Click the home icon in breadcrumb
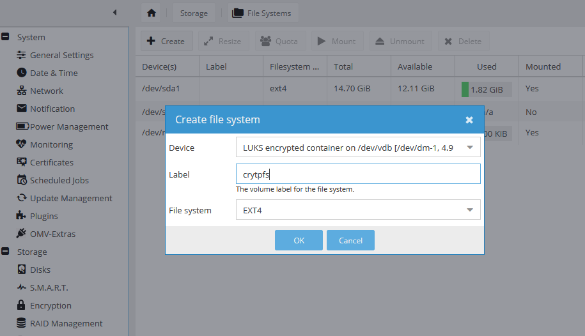The height and width of the screenshot is (336, 585). coord(151,13)
